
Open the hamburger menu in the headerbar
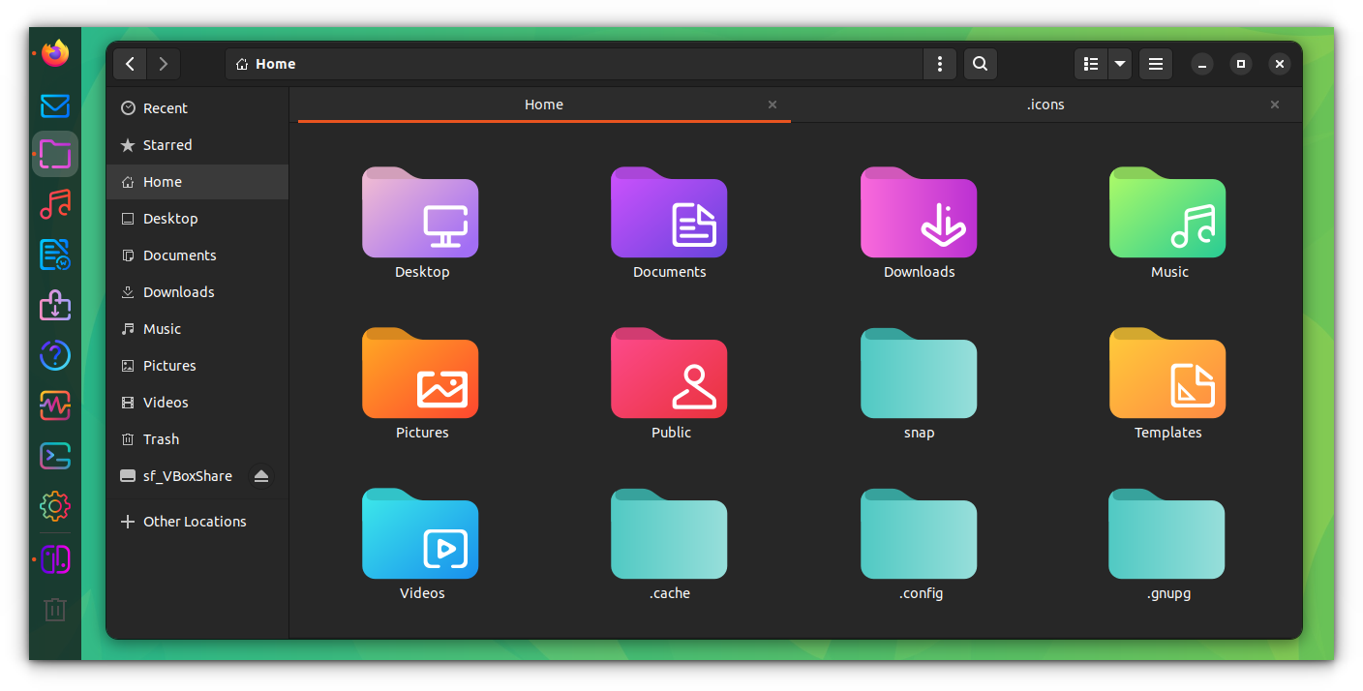(x=1155, y=64)
